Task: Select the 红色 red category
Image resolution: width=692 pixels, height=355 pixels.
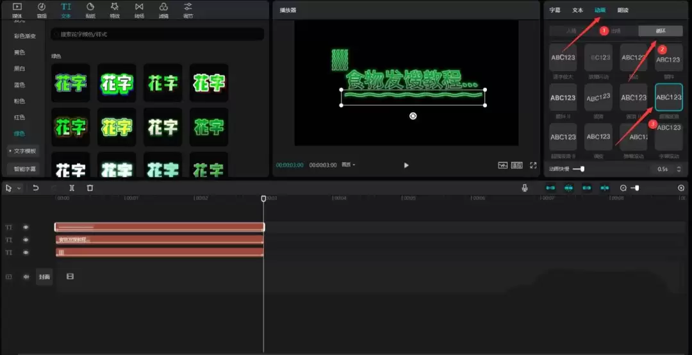Action: tap(19, 117)
